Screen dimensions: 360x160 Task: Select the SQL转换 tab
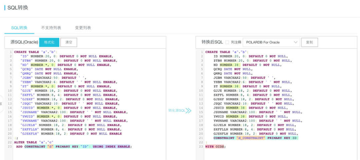pos(19,28)
